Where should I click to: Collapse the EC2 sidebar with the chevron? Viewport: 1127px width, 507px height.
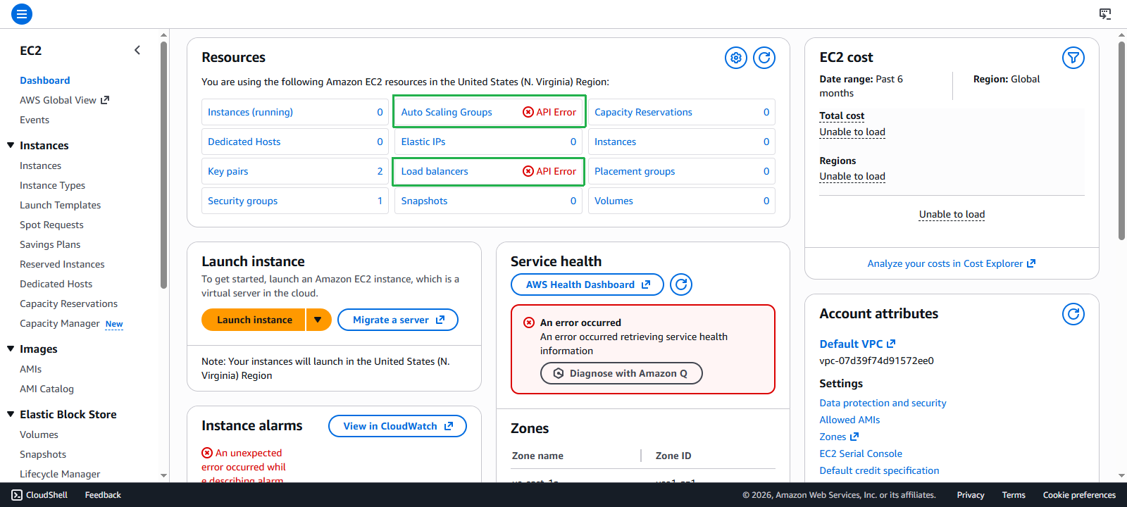tap(137, 50)
